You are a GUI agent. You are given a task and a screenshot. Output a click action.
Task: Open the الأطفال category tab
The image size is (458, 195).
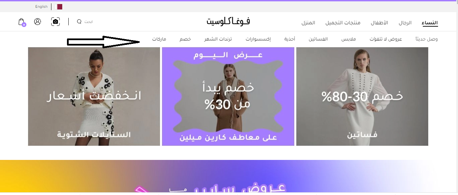[x=380, y=23]
